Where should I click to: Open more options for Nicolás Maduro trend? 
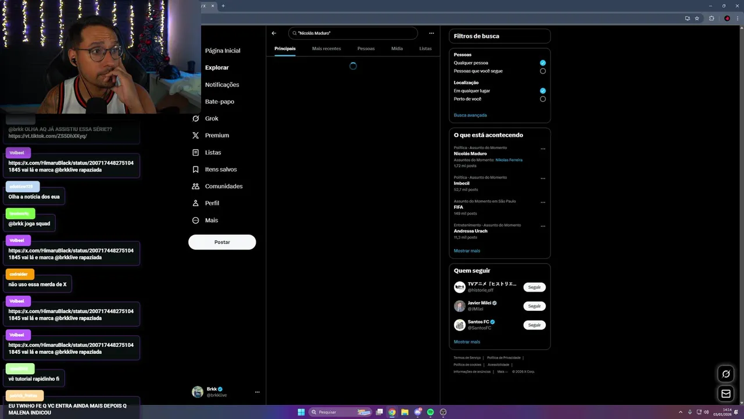(543, 149)
